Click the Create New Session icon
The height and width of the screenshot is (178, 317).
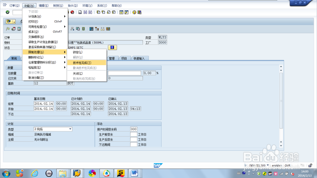(x=121, y=12)
